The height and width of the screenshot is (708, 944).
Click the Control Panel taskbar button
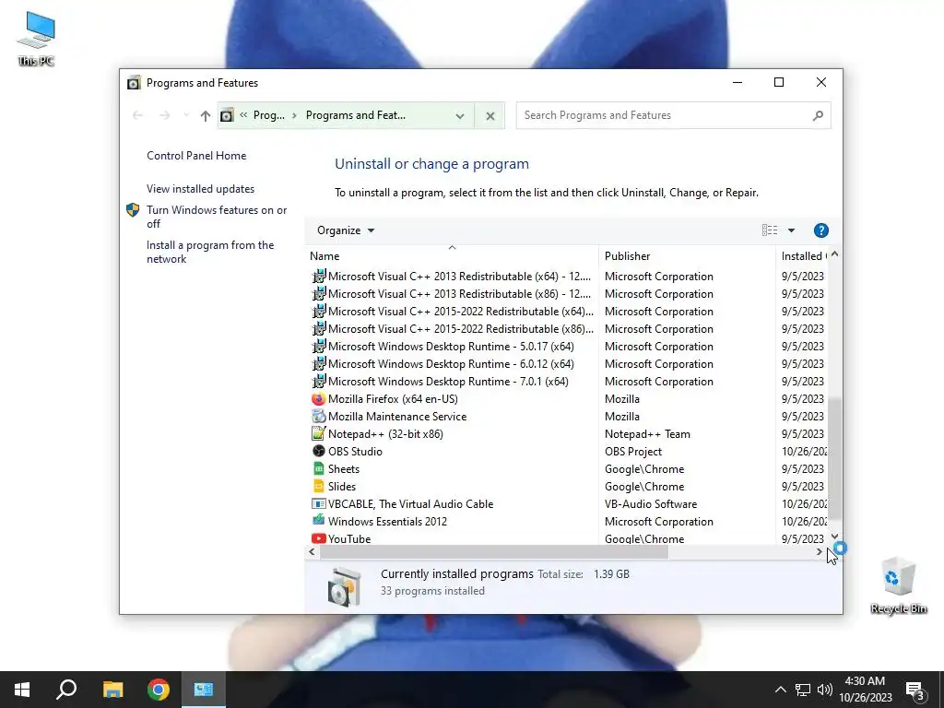pos(204,690)
